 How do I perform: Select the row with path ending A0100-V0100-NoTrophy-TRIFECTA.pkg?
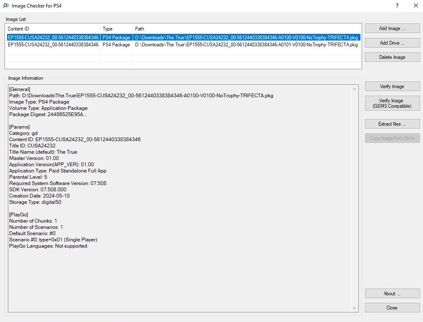(x=183, y=37)
